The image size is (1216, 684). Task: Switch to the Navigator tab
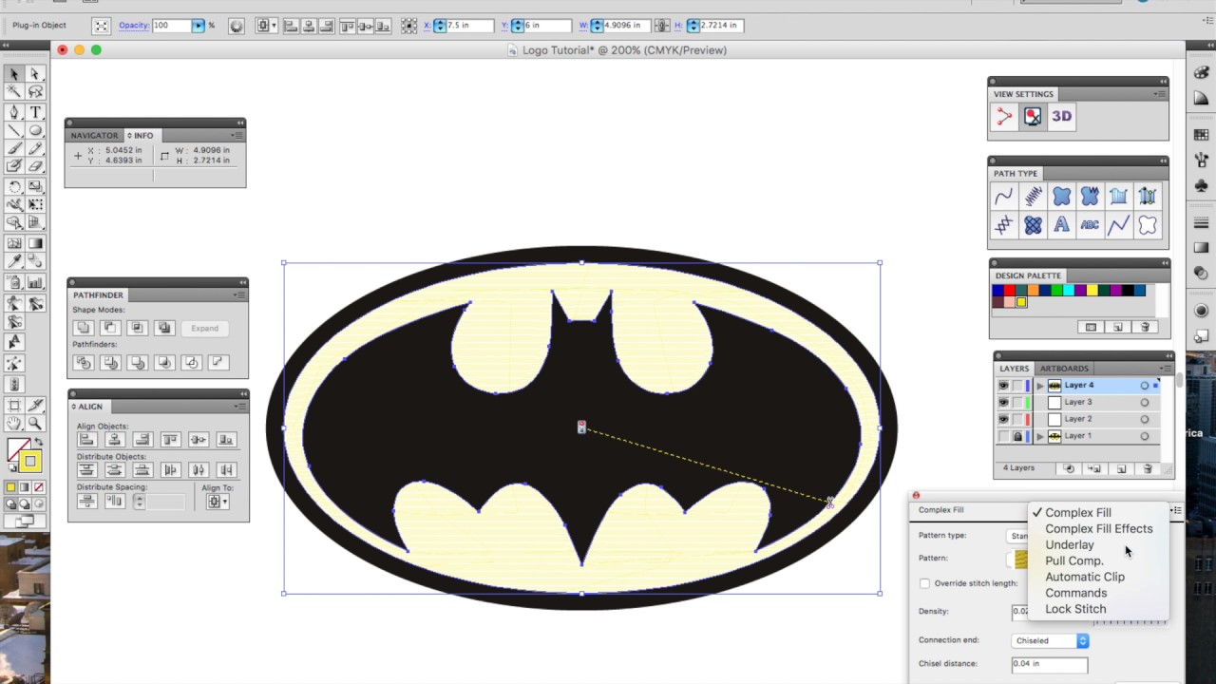click(x=94, y=136)
